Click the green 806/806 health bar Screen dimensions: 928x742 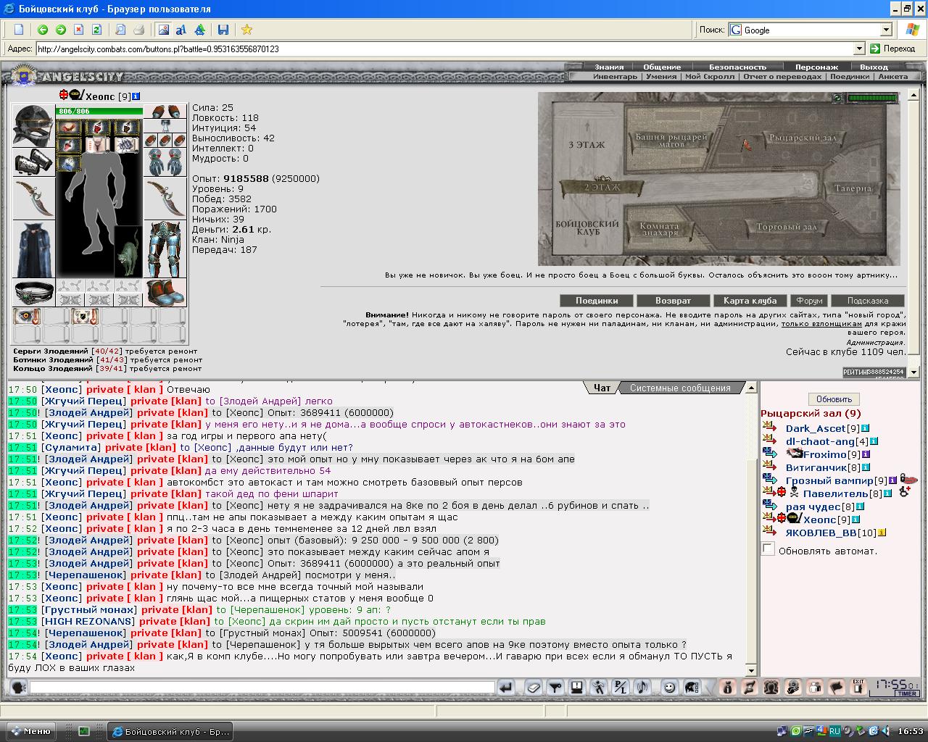99,111
